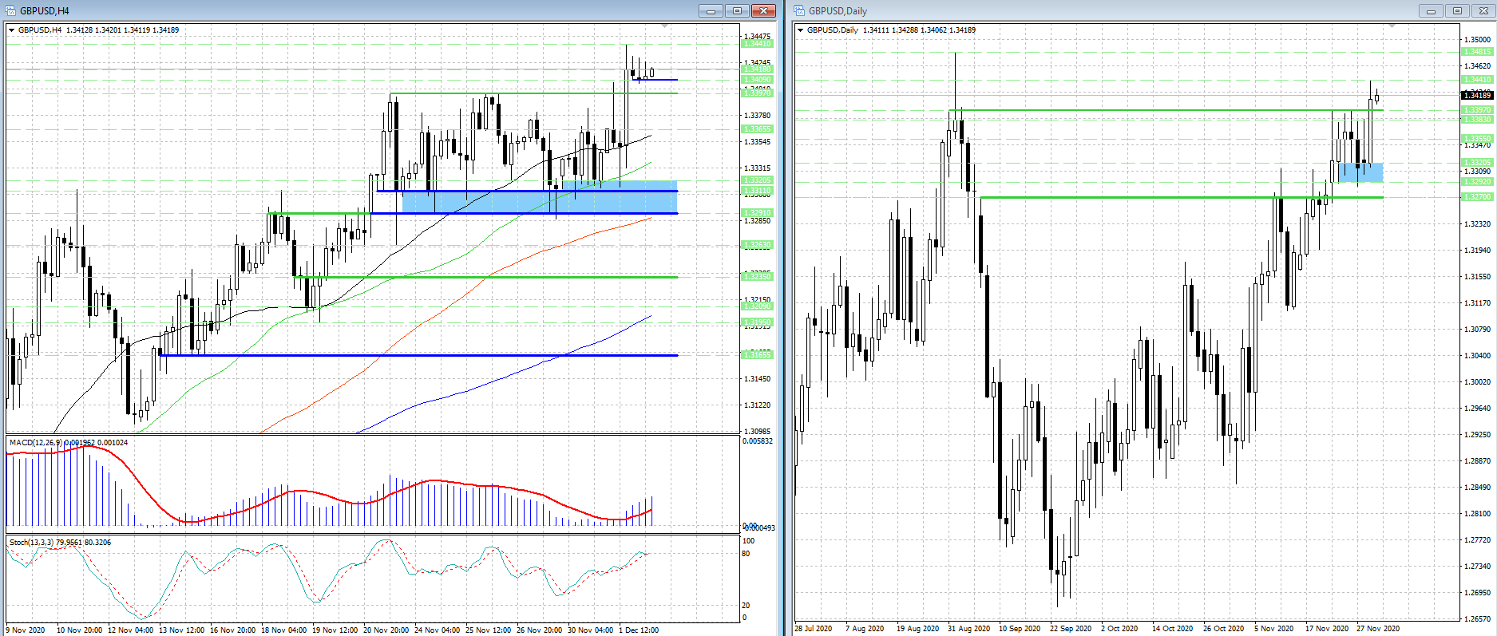The image size is (1497, 636).
Task: Click the light blue rectangle zone on H4 chart
Action: click(x=540, y=202)
